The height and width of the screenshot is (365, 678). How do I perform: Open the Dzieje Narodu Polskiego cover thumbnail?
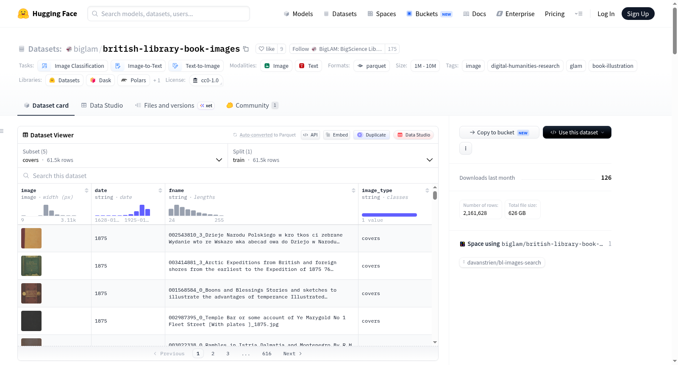[x=31, y=238]
